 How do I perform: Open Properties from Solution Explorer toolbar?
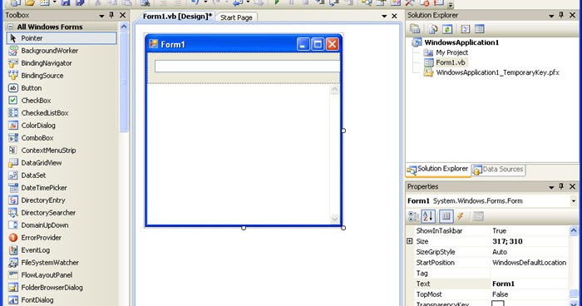point(415,28)
